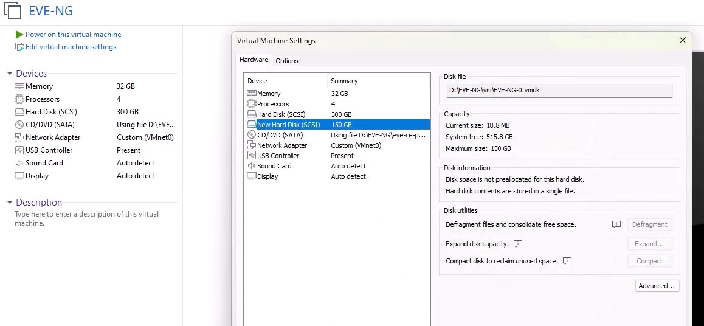Click Display label in Devices panel
704x326 pixels.
37,176
